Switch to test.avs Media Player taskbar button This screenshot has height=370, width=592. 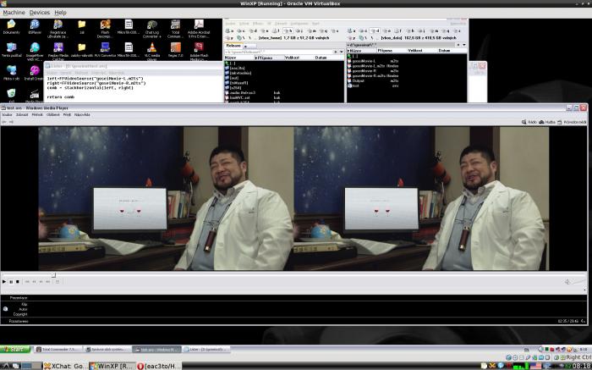tap(156, 350)
